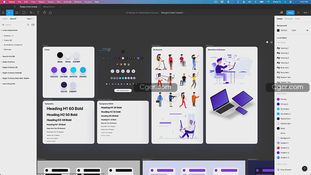
Task: Click the Primary color style swatch
Action: pyautogui.click(x=278, y=99)
